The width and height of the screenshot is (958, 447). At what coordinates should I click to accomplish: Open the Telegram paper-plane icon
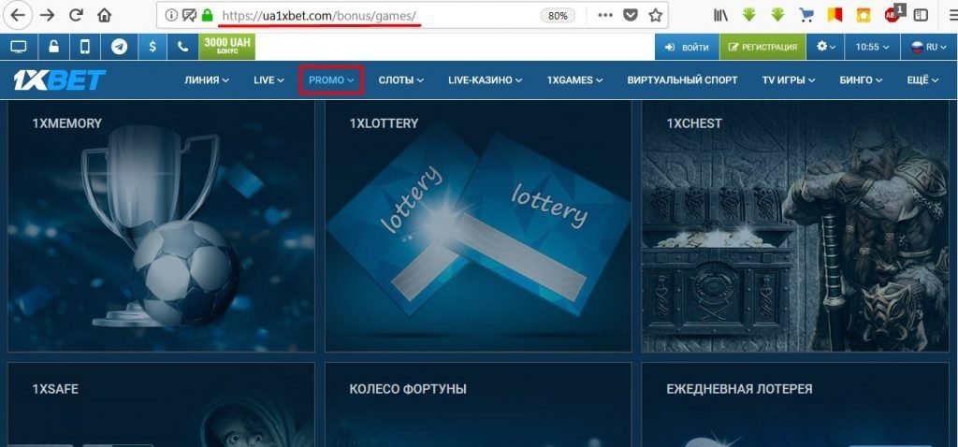pyautogui.click(x=119, y=47)
